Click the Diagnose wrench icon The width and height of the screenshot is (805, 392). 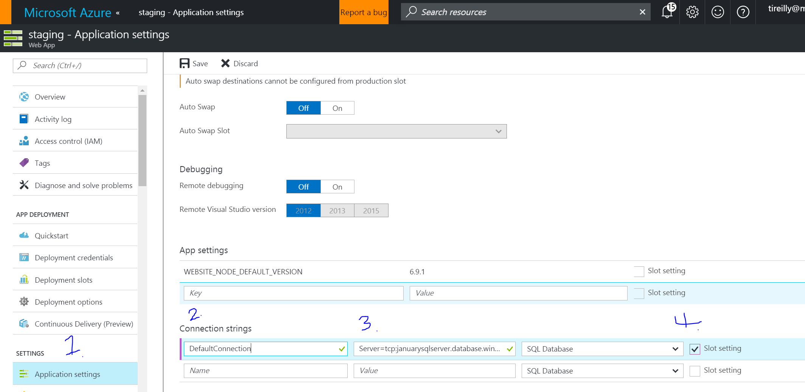point(24,185)
